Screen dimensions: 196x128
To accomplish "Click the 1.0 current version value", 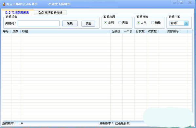I will click(x=21, y=123).
